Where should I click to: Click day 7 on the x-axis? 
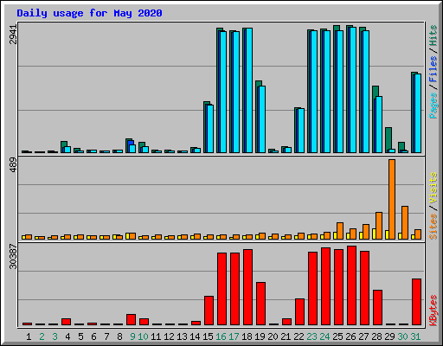coord(106,336)
